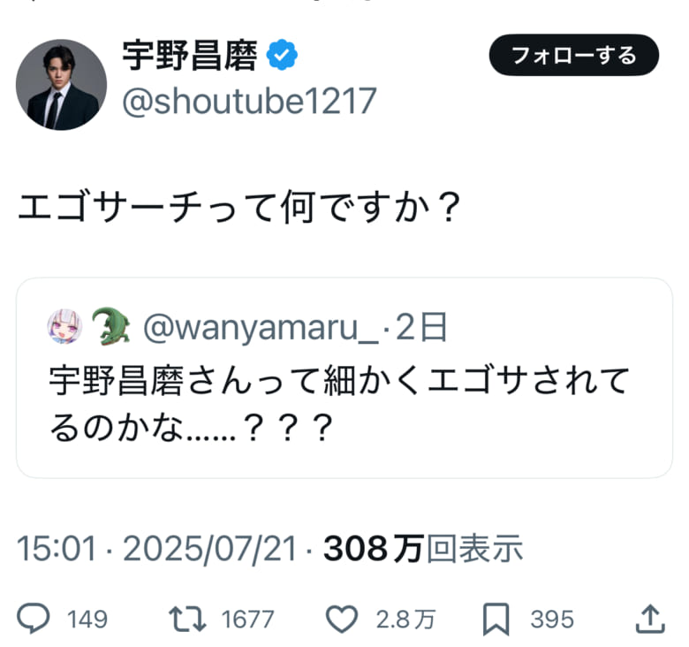Click the 1677 reposts count
Screen dimensions: 689x647
click(x=247, y=620)
